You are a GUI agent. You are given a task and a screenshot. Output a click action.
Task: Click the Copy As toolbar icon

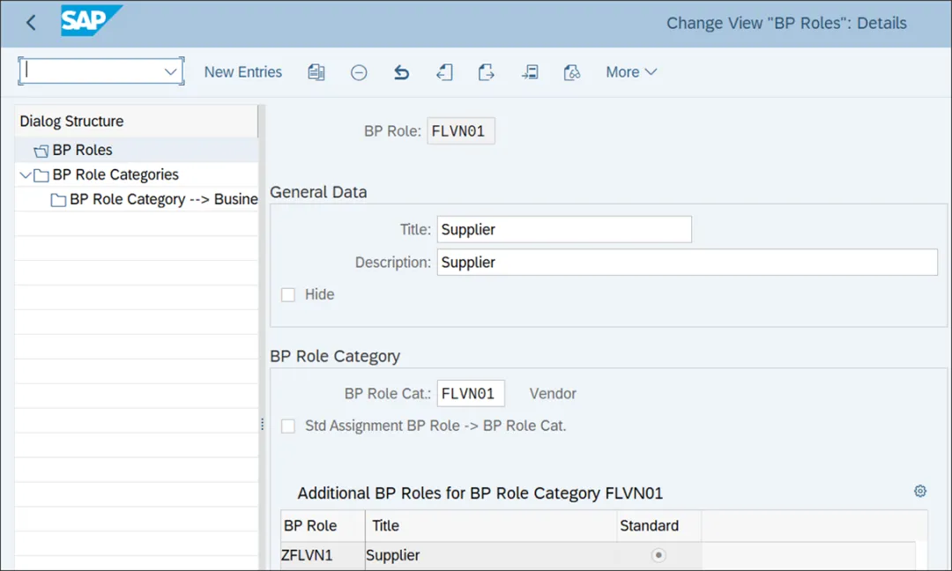tap(316, 72)
